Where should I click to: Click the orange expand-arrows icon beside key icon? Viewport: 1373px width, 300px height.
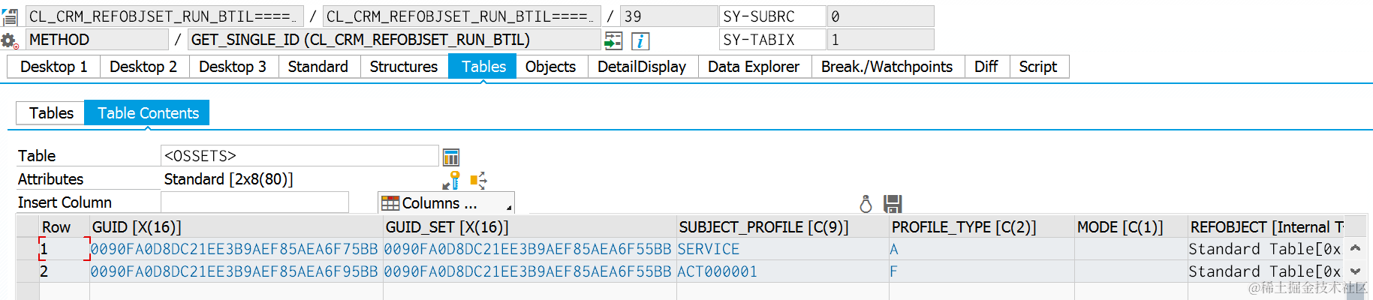pyautogui.click(x=478, y=180)
